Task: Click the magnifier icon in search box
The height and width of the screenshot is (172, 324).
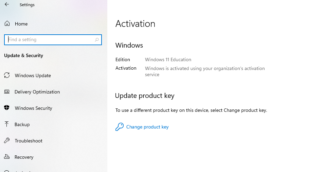Action: click(x=97, y=40)
